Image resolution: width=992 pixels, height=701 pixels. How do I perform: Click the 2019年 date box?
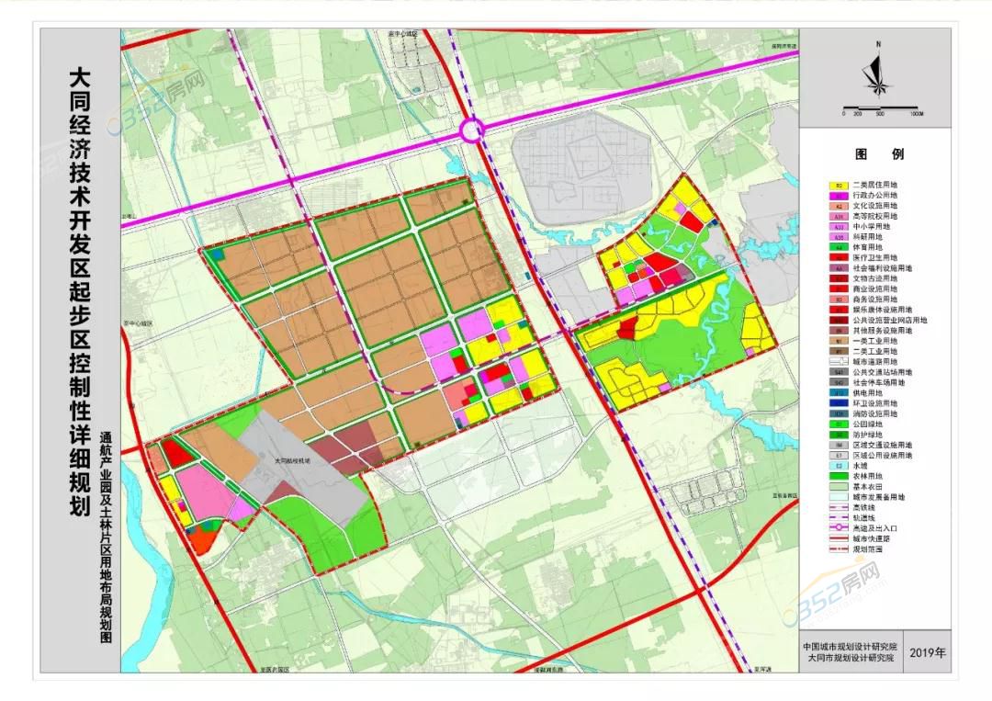pos(928,652)
